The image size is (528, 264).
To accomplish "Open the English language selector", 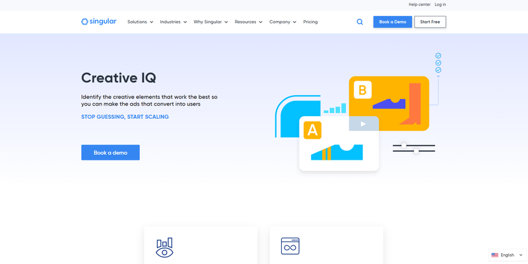I will tap(507, 255).
